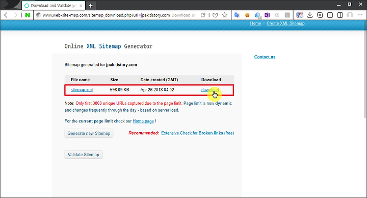Viewport: 367px width, 198px height.
Task: Click the Online XML Sitemap Generator heading
Action: [109, 46]
